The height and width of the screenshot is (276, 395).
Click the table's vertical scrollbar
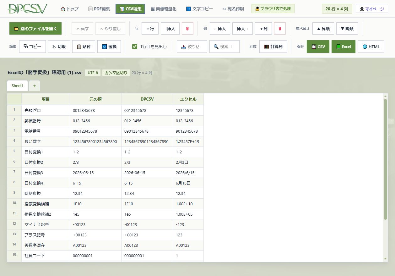pyautogui.click(x=385, y=159)
